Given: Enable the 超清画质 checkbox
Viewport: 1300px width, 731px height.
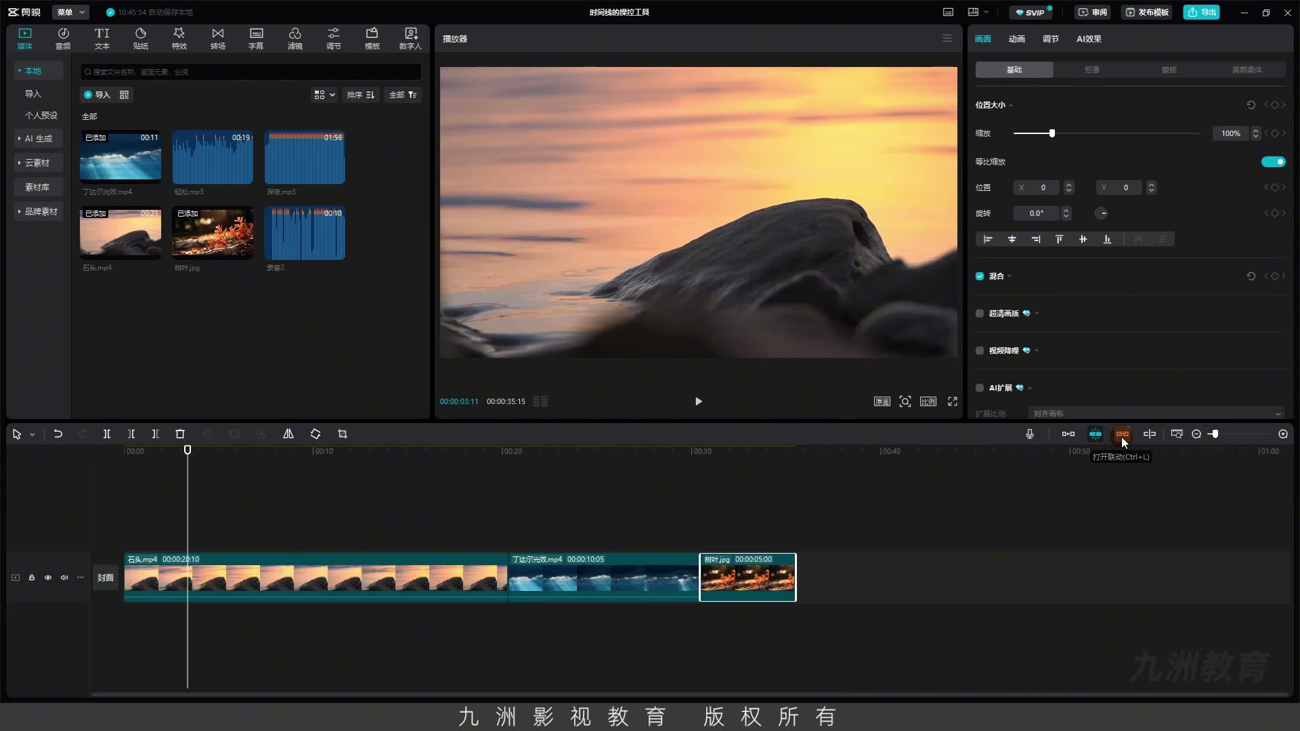Looking at the screenshot, I should 980,313.
